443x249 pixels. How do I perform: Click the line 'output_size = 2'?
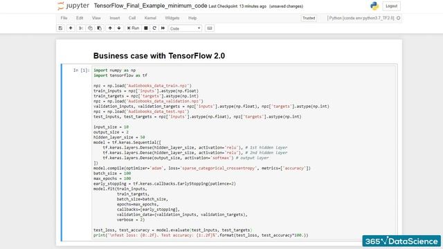pyautogui.click(x=111, y=132)
